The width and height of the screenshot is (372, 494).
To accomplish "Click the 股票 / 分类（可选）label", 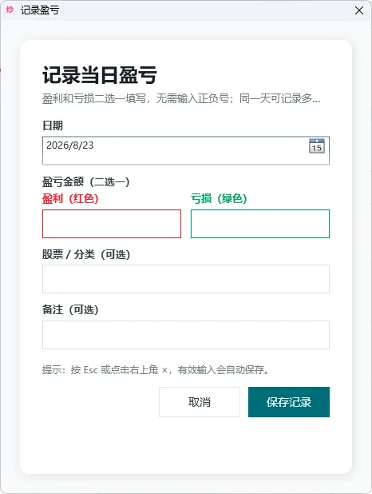I will (x=86, y=254).
